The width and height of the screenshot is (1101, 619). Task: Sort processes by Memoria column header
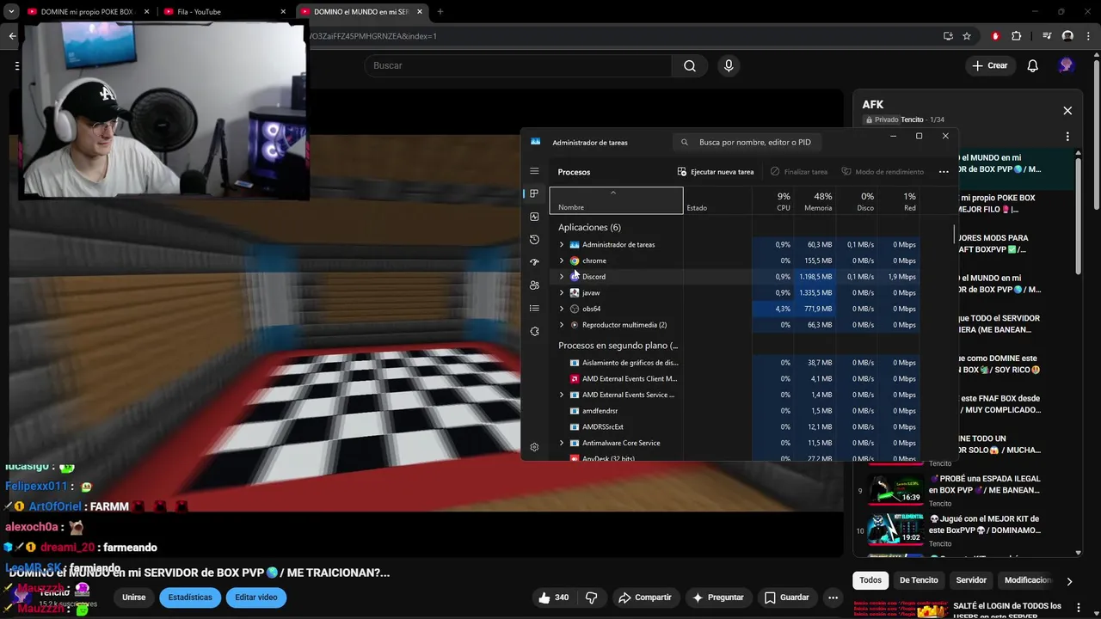click(817, 201)
